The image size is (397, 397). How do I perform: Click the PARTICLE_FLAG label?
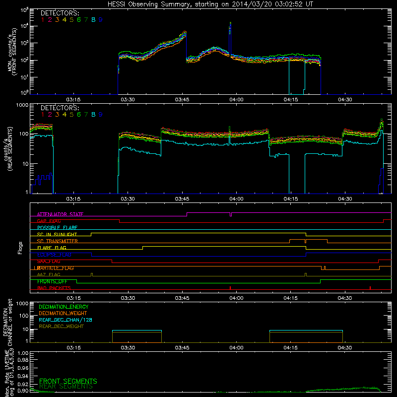(x=55, y=268)
